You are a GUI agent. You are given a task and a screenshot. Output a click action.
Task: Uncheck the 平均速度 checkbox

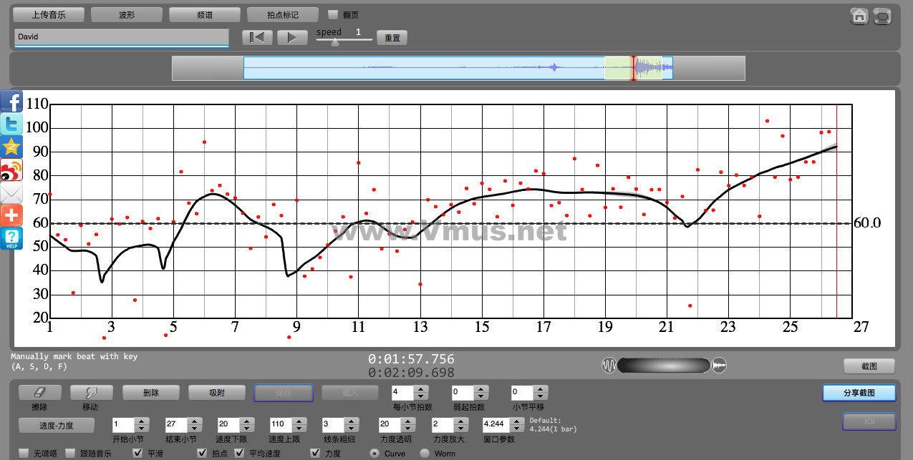[x=240, y=454]
